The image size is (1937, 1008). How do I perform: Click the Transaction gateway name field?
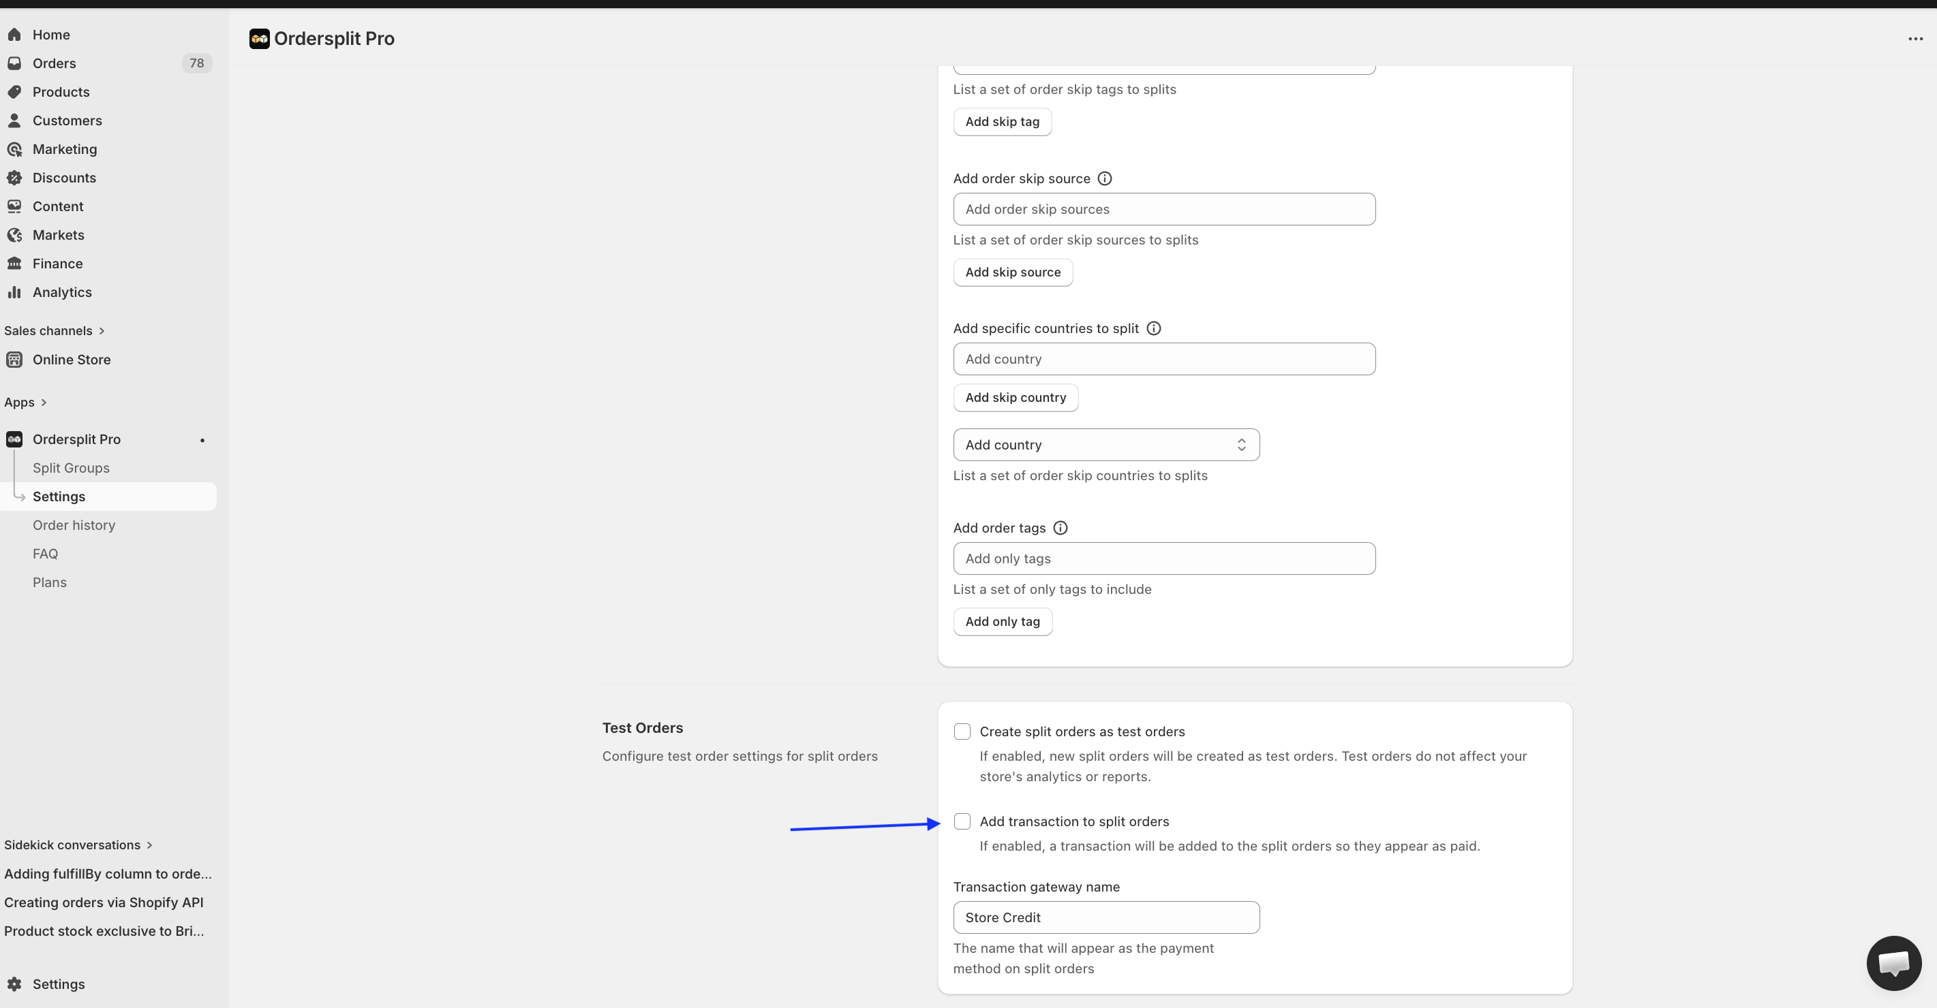(1105, 917)
